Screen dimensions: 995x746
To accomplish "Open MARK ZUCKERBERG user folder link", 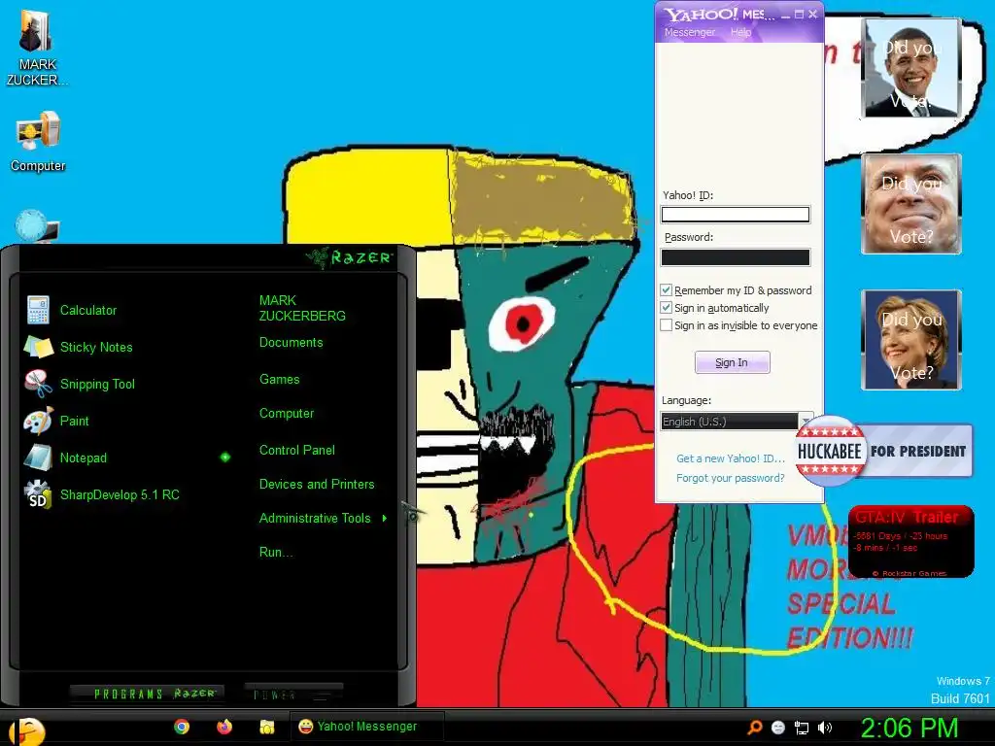I will pyautogui.click(x=302, y=308).
